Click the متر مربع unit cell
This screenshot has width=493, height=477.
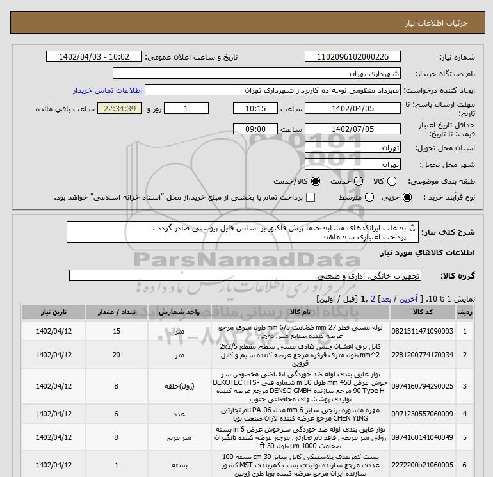(x=179, y=438)
